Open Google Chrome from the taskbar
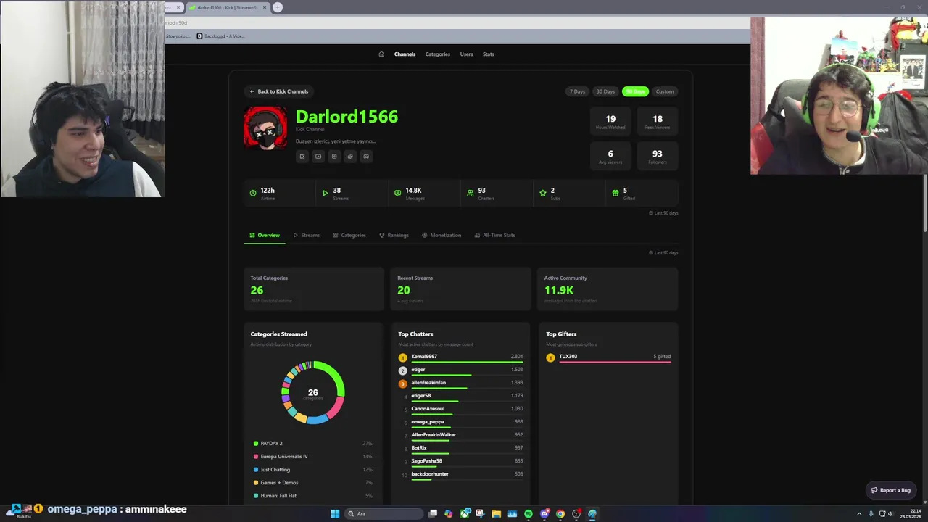Viewport: 928px width, 522px height. [560, 513]
